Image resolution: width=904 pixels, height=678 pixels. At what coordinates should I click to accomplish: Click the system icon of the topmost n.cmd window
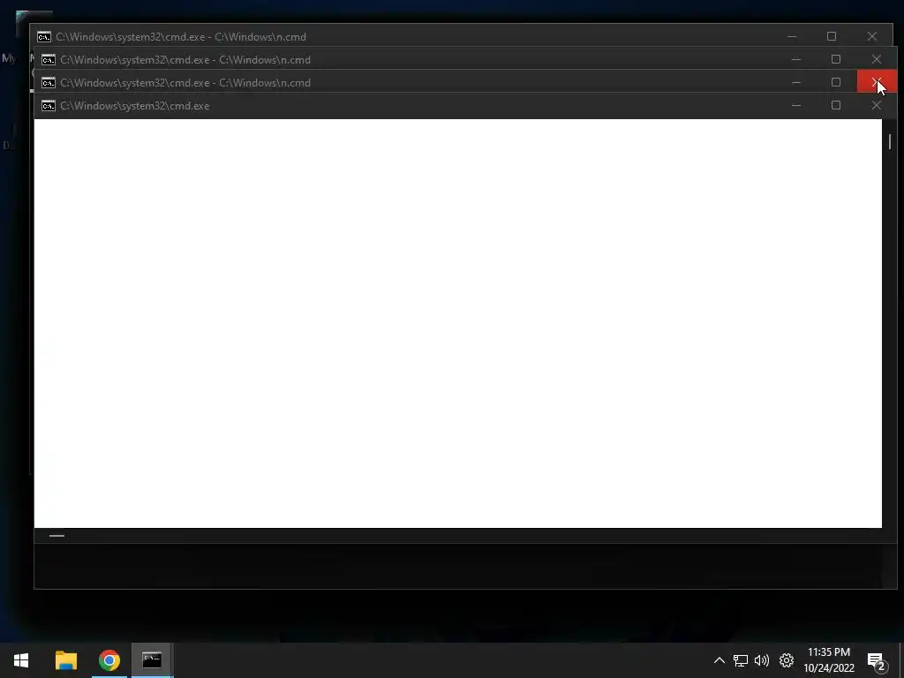click(x=44, y=37)
